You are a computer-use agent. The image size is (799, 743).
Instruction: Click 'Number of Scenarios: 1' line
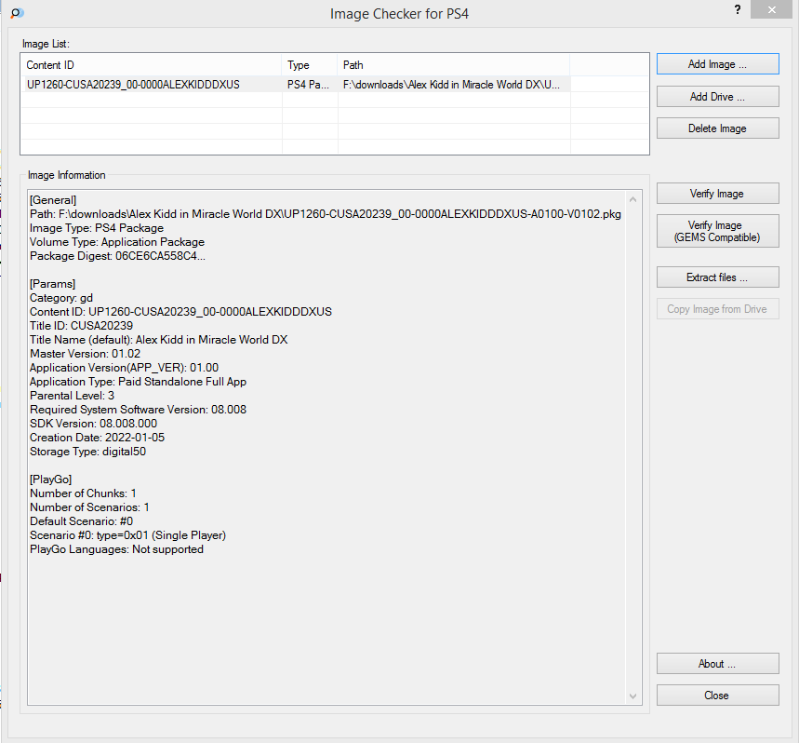tap(89, 507)
